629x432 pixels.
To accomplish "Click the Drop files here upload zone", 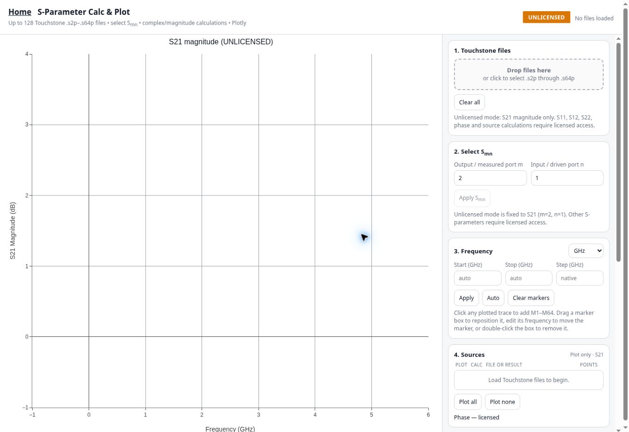I will coord(529,74).
